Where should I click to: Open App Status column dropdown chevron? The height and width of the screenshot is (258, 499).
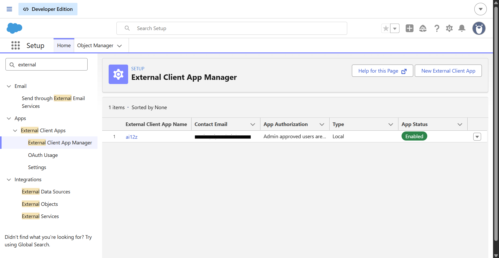(460, 124)
